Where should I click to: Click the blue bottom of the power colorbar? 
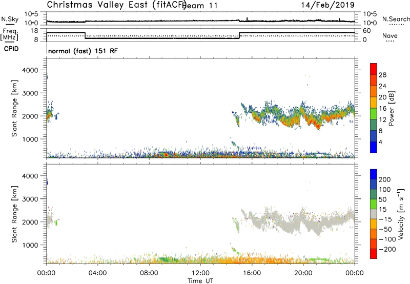pos(374,149)
